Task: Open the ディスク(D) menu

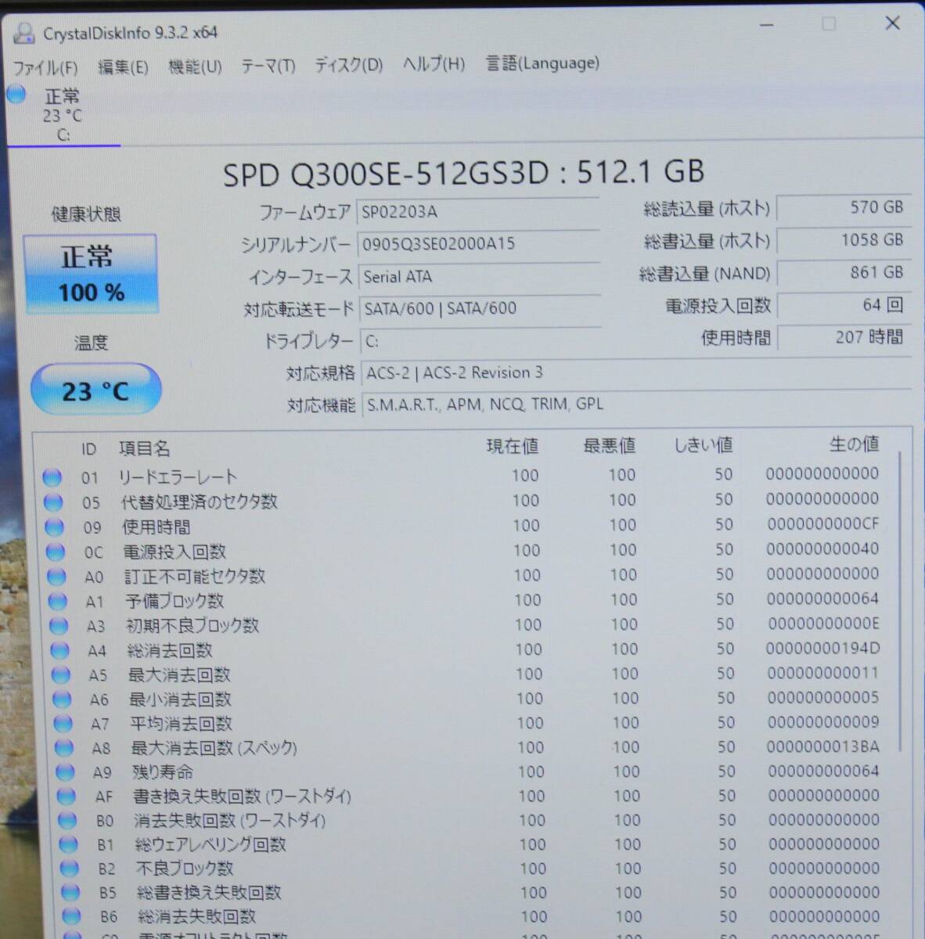Action: [x=349, y=65]
